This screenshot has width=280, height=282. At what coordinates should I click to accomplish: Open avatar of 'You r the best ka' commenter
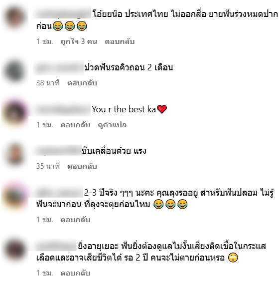[x=15, y=113]
